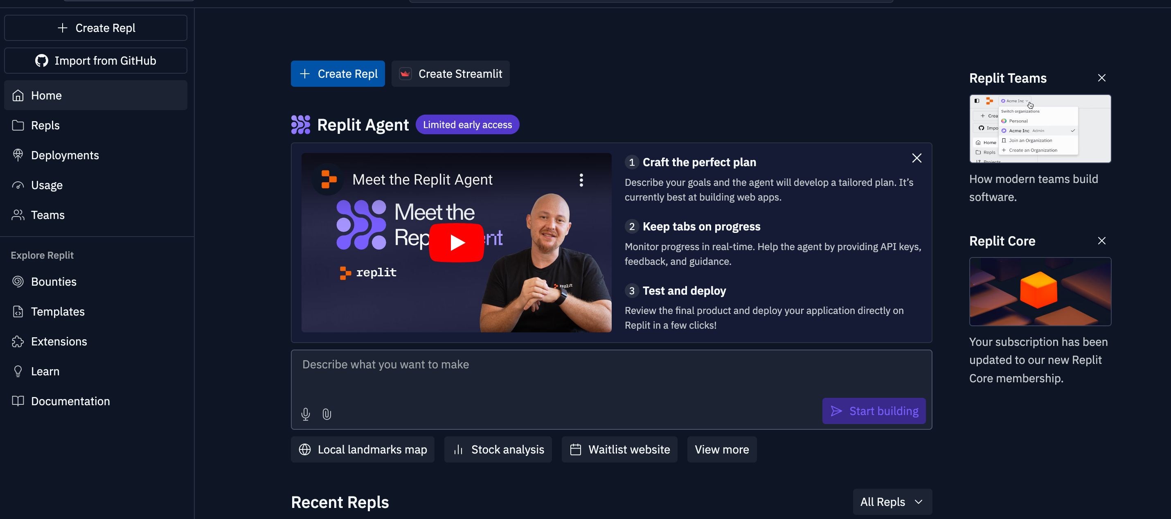Choose the Stock analysis suggestion
Image resolution: width=1171 pixels, height=519 pixels.
498,449
